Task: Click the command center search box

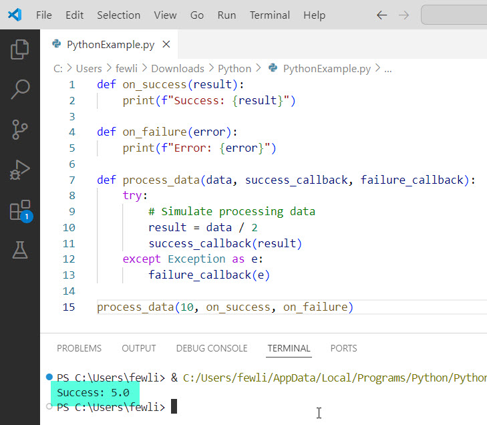Action: click(454, 15)
